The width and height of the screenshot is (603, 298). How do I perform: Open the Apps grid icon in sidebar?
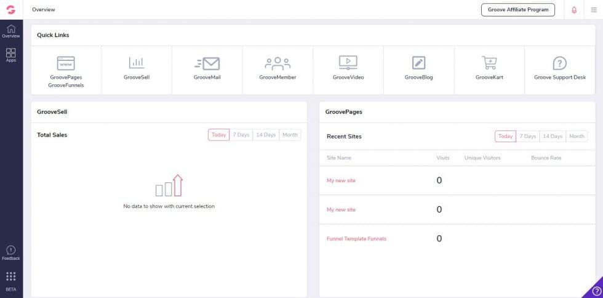[11, 53]
